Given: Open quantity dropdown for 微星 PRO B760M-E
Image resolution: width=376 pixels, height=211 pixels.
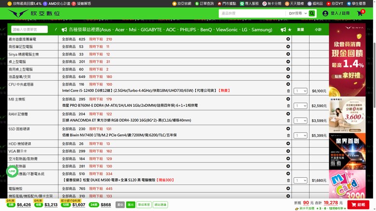Looking at the screenshot, I should coord(300,106).
